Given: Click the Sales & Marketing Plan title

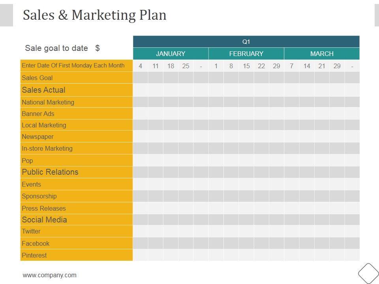Looking at the screenshot, I should coord(95,15).
